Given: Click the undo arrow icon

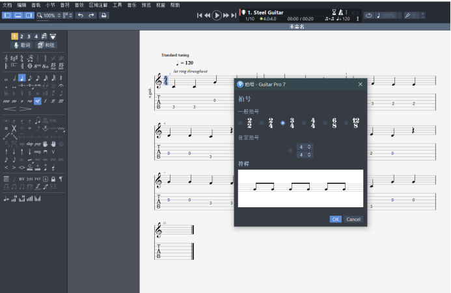Looking at the screenshot, I should point(80,15).
